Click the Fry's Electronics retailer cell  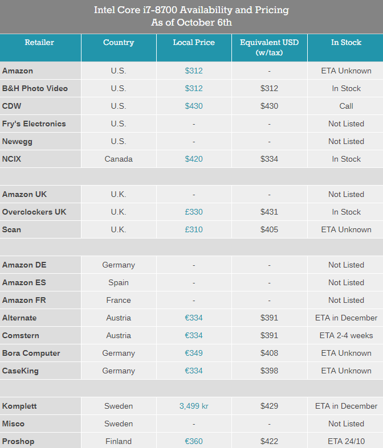[40, 124]
